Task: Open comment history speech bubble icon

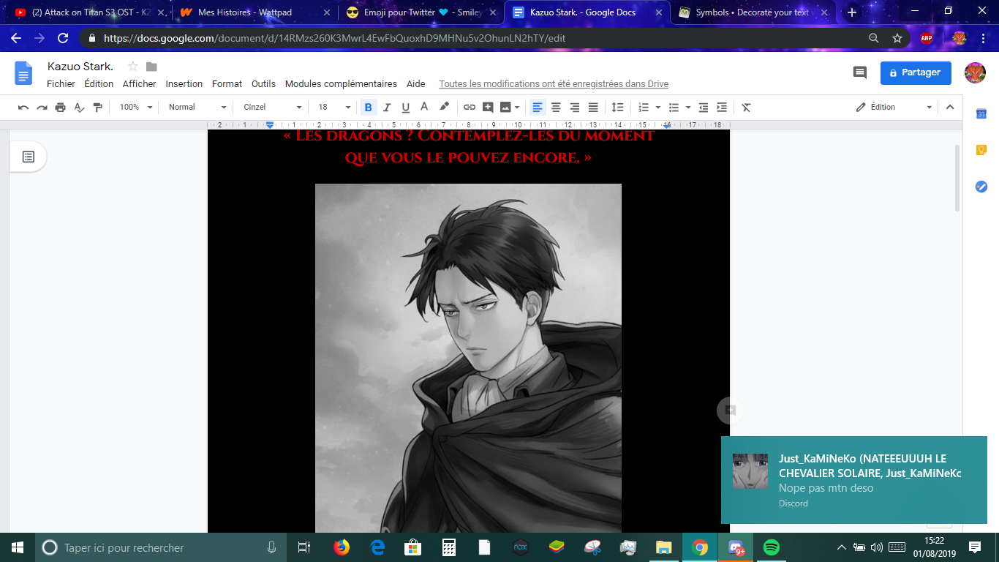Action: click(x=860, y=72)
